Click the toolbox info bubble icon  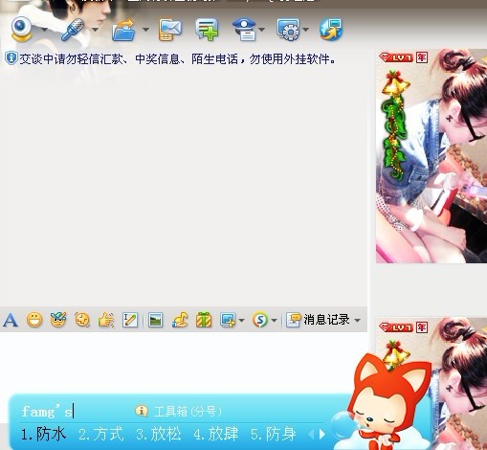pyautogui.click(x=142, y=411)
